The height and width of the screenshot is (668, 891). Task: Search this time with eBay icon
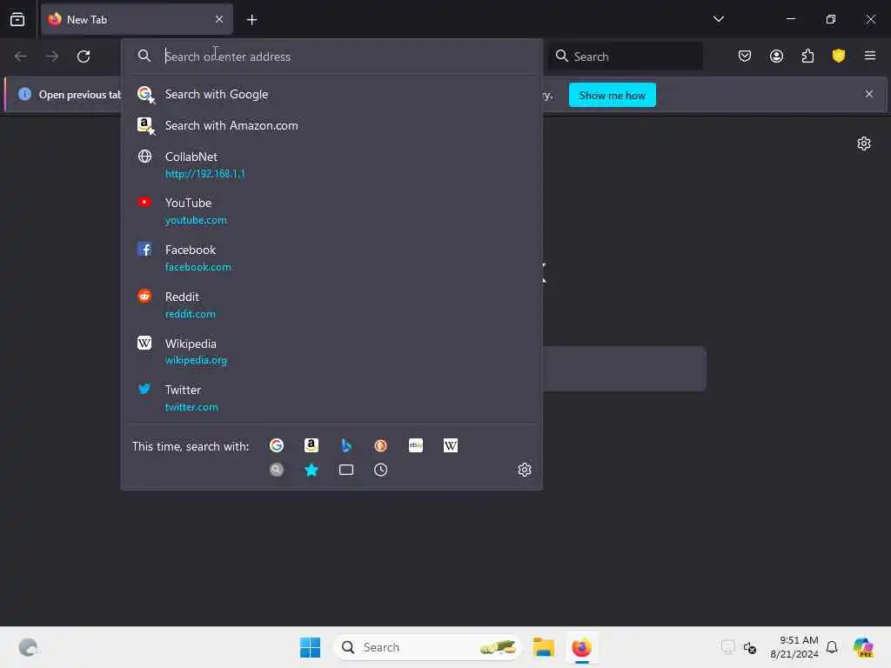click(x=416, y=446)
